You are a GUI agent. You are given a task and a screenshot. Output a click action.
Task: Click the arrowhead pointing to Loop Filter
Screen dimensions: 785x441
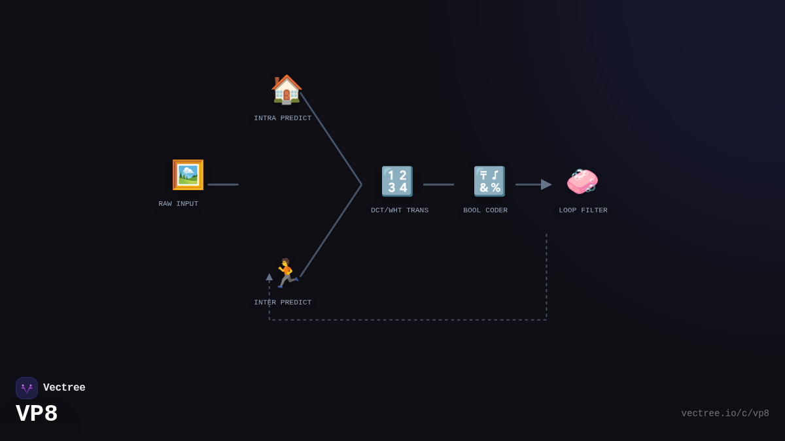546,185
